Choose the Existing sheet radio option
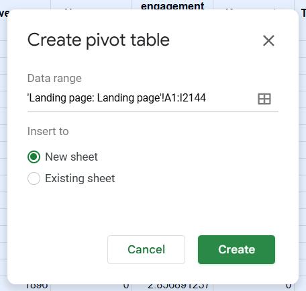The height and width of the screenshot is (291, 306). (x=34, y=178)
